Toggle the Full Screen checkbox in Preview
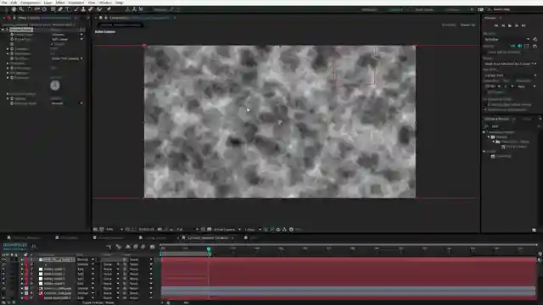The width and height of the screenshot is (543, 305). pyautogui.click(x=486, y=92)
